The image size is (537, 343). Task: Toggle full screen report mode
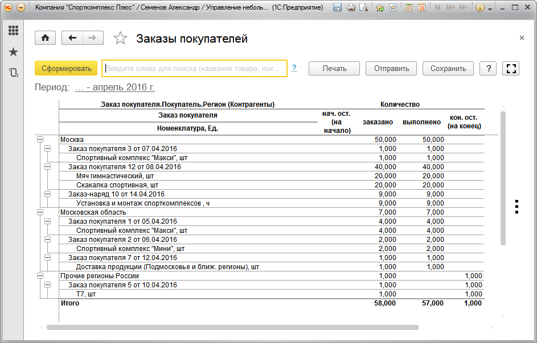(x=511, y=68)
